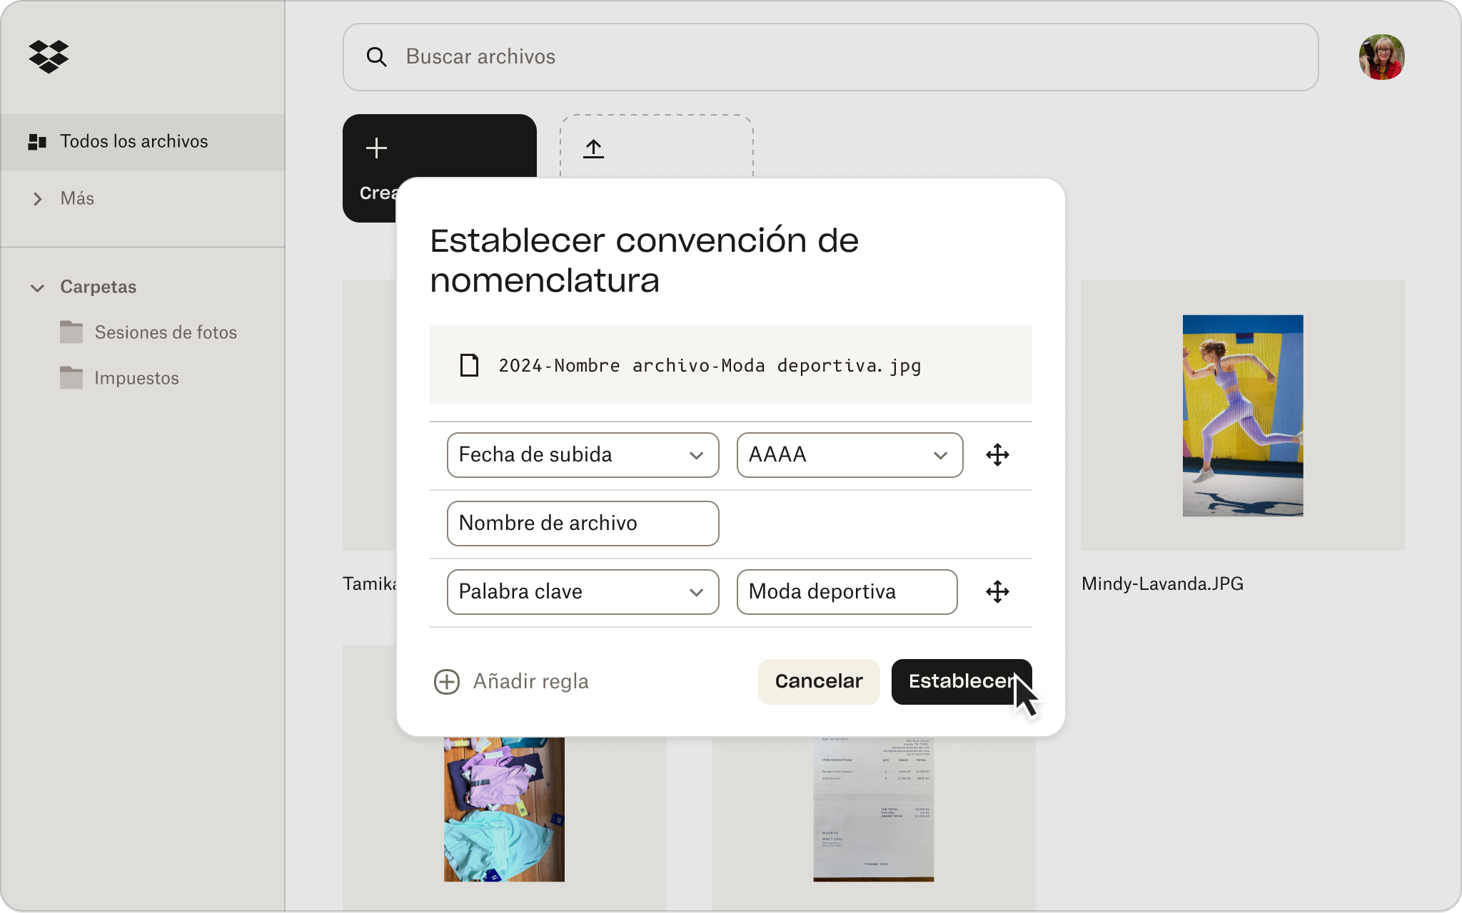The image size is (1462, 913).
Task: Select Todos los archivos in sidebar
Action: click(143, 142)
